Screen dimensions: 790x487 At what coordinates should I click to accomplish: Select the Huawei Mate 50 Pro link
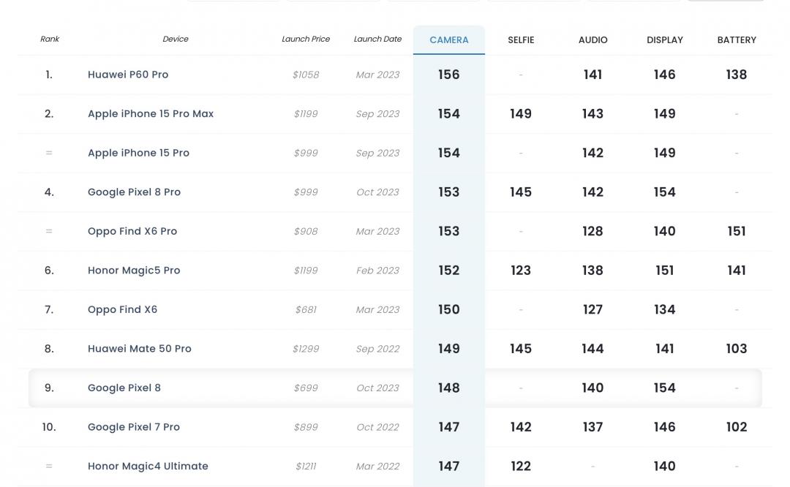tap(140, 349)
